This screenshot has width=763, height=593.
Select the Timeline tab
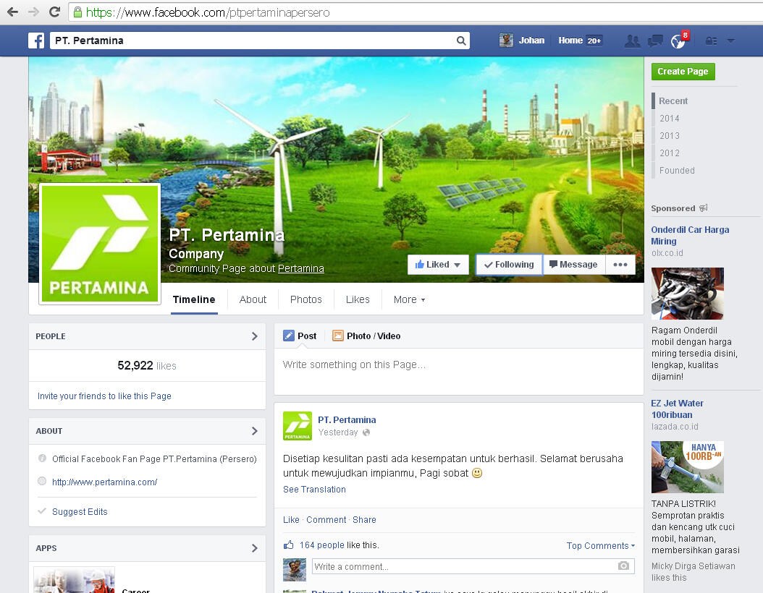tap(194, 299)
